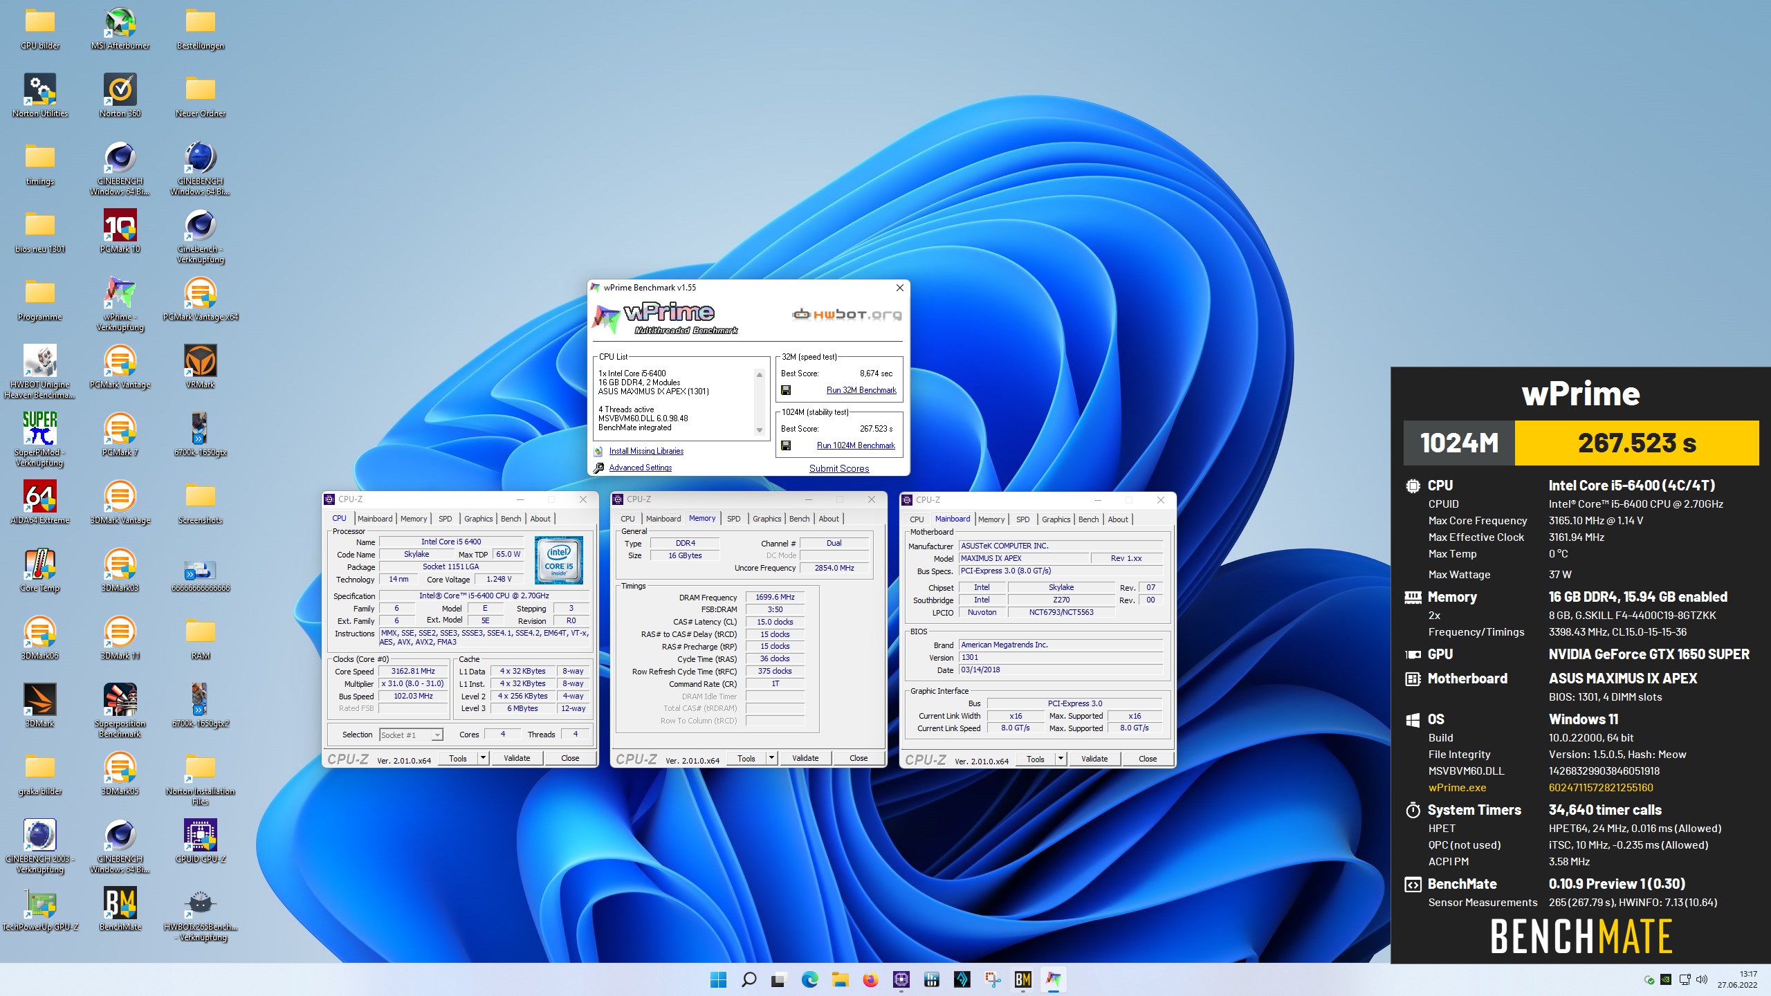1771x996 pixels.
Task: Launch the Core Temp desktop icon
Action: [x=40, y=571]
